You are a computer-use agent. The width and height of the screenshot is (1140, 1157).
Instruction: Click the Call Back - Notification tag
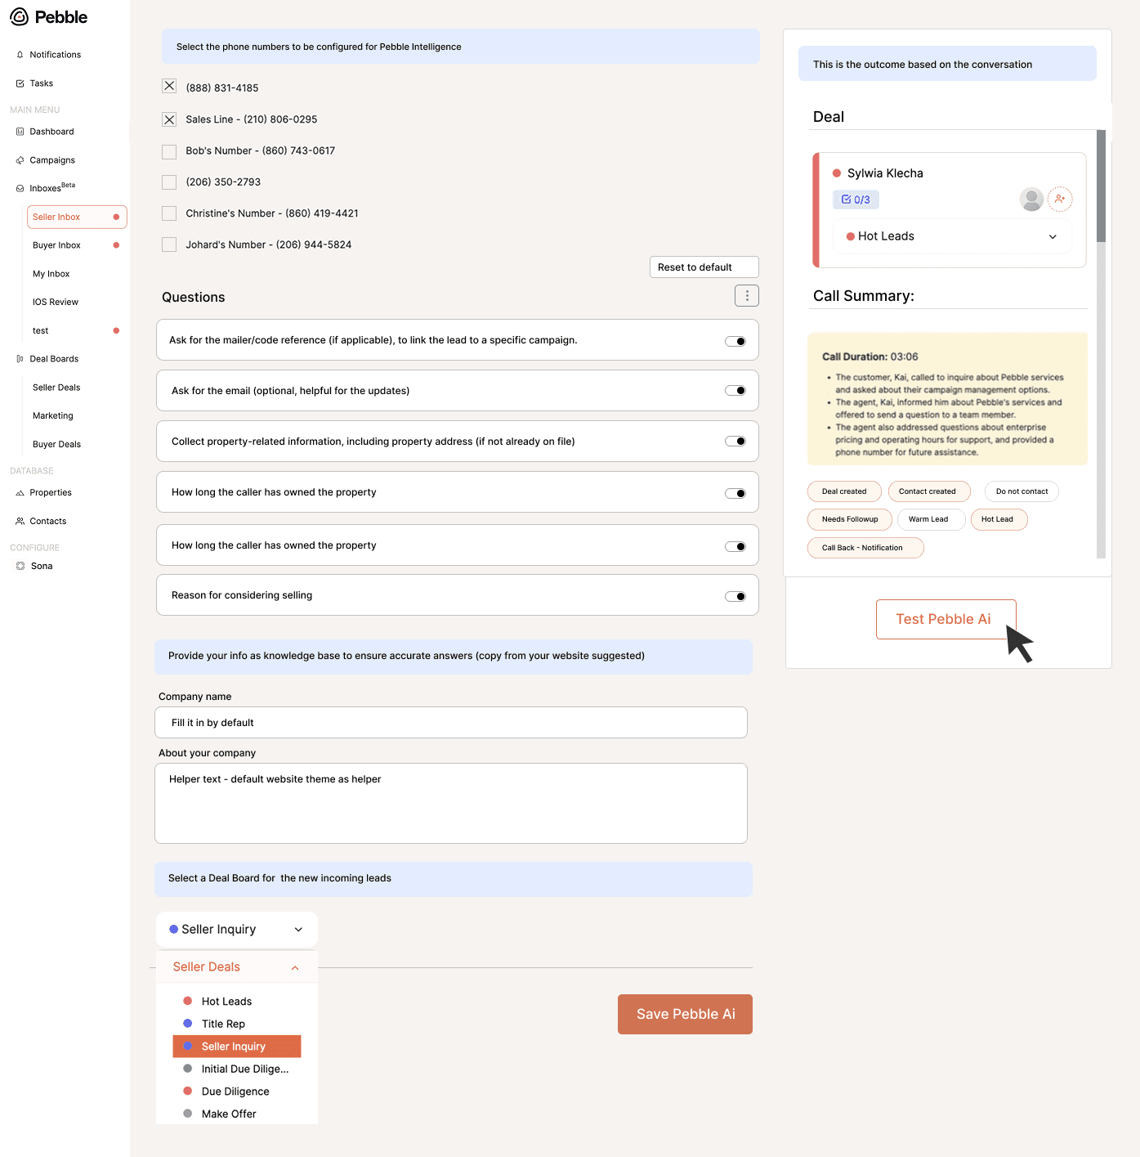(865, 548)
